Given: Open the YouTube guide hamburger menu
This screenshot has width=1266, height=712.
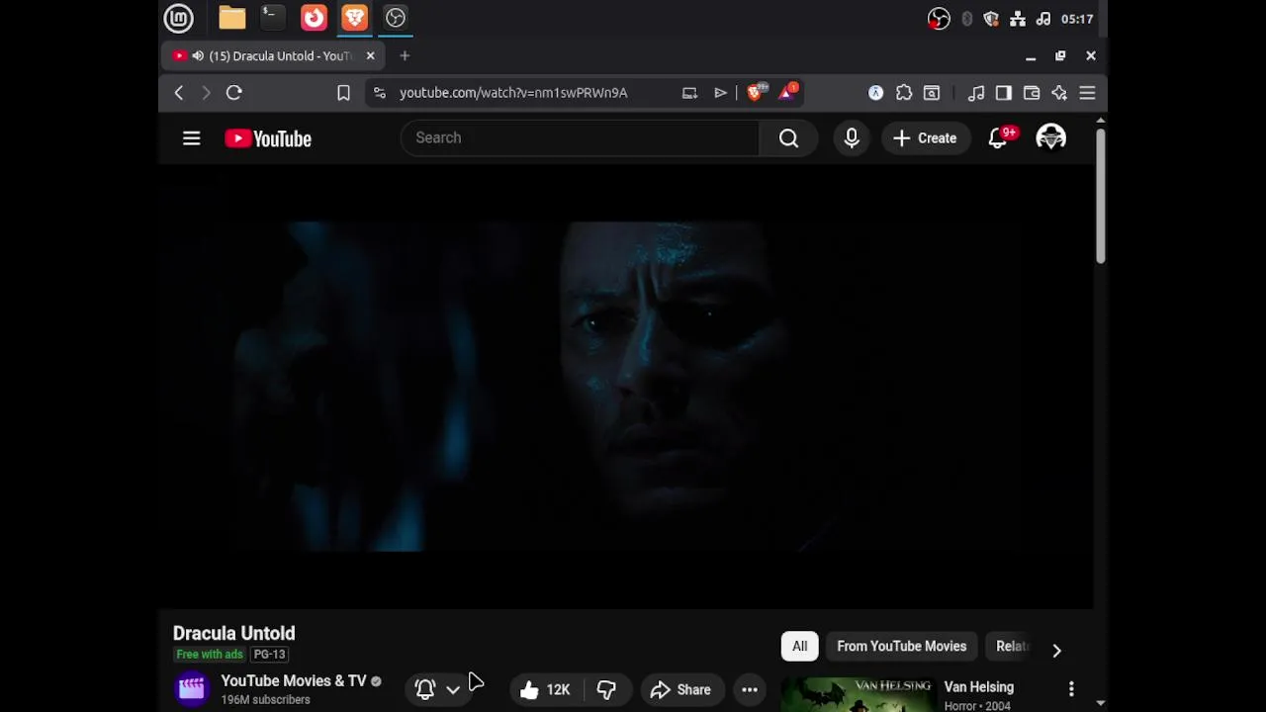Looking at the screenshot, I should [x=192, y=138].
